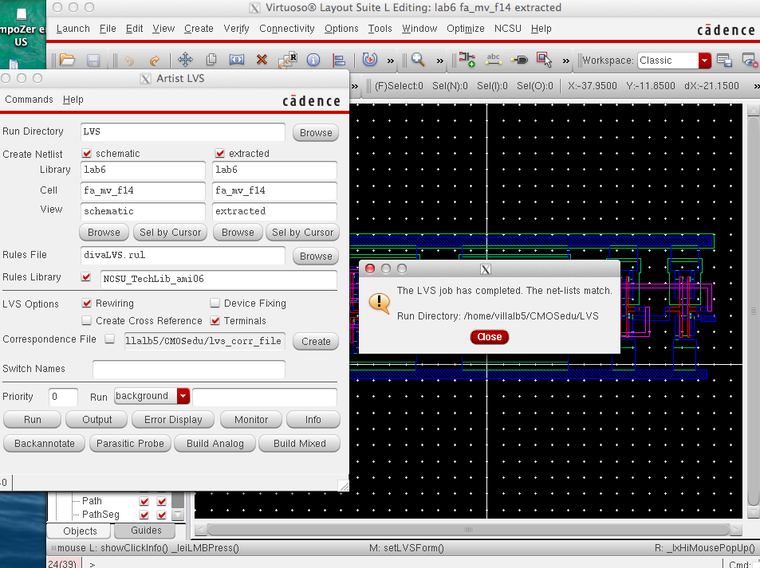The width and height of the screenshot is (760, 568).
Task: Close the LVS job completed dialog
Action: 489,337
